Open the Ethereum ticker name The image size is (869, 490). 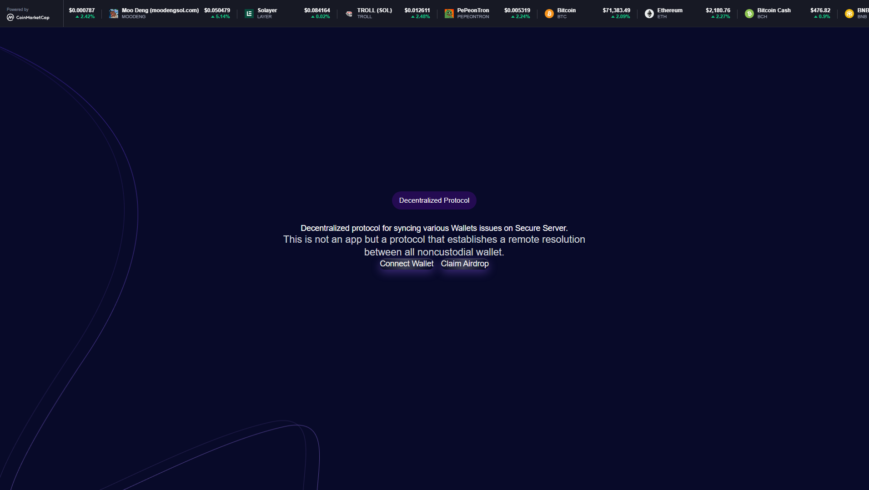pyautogui.click(x=670, y=10)
